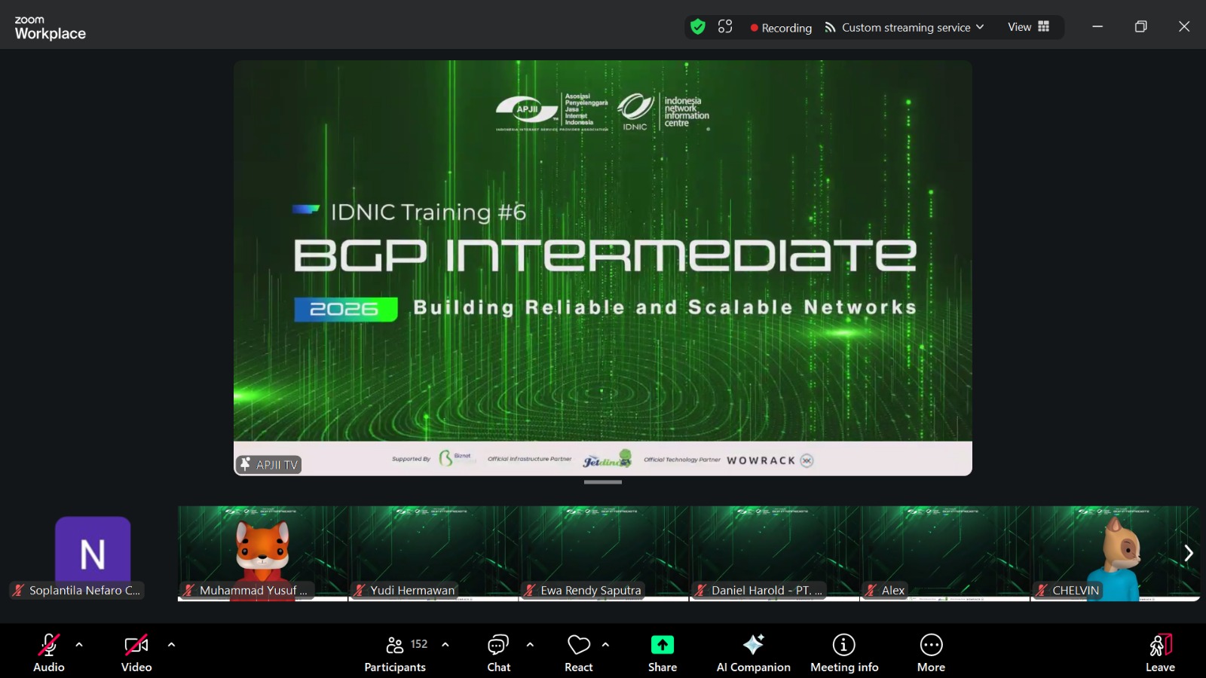Show next participants with the right arrow
The image size is (1206, 678).
1189,553
